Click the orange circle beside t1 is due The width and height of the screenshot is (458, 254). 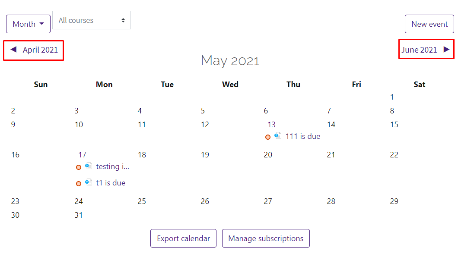[x=79, y=184]
